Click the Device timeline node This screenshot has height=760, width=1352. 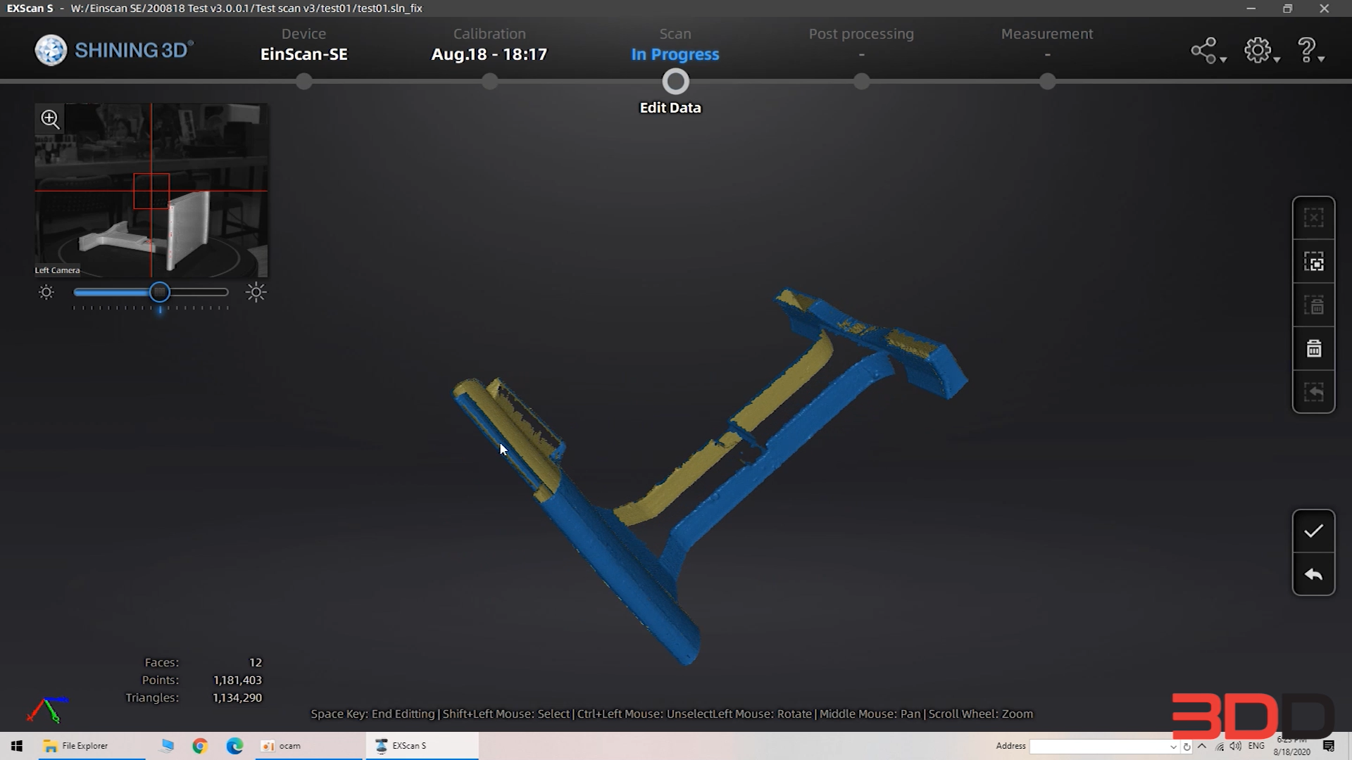[x=303, y=82]
